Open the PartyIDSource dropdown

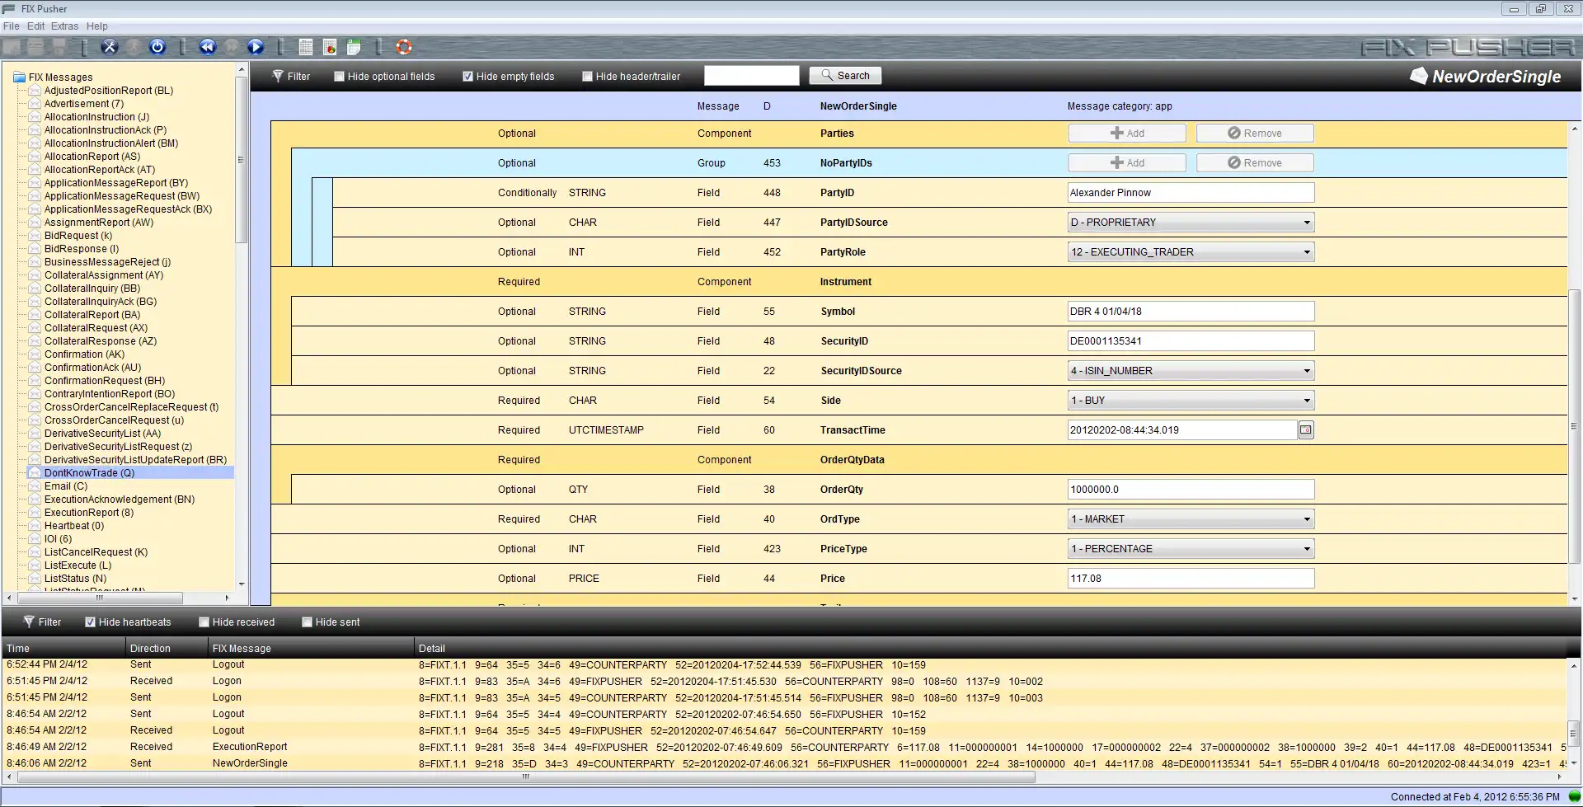pyautogui.click(x=1191, y=223)
